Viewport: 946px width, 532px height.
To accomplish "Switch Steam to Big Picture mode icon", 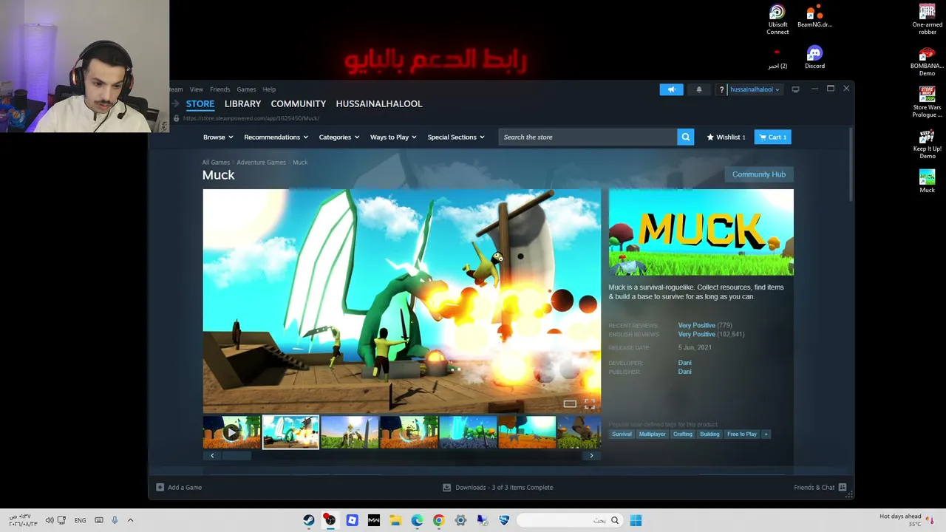I will tap(795, 89).
